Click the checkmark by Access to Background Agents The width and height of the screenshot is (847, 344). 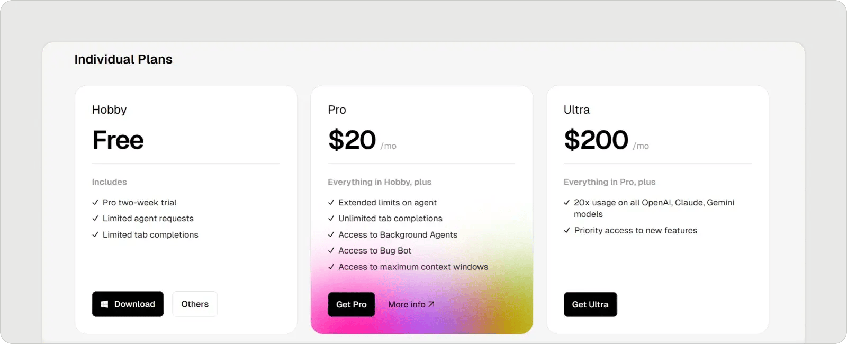coord(331,234)
